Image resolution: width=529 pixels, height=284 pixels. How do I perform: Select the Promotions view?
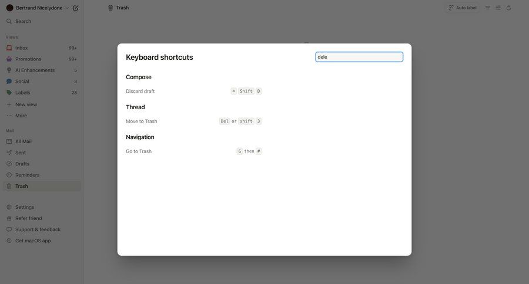(28, 59)
